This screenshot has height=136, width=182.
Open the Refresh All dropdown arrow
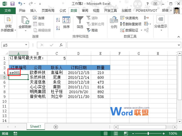coord(26,31)
